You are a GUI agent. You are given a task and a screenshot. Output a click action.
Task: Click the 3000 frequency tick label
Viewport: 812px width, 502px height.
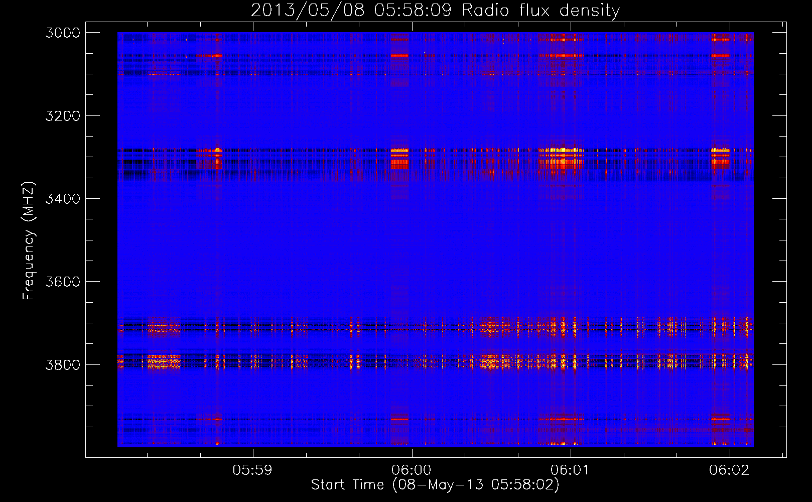pos(63,33)
